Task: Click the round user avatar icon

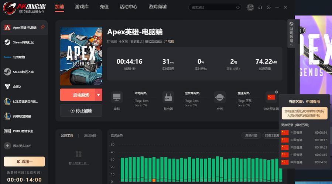Action: point(250,7)
